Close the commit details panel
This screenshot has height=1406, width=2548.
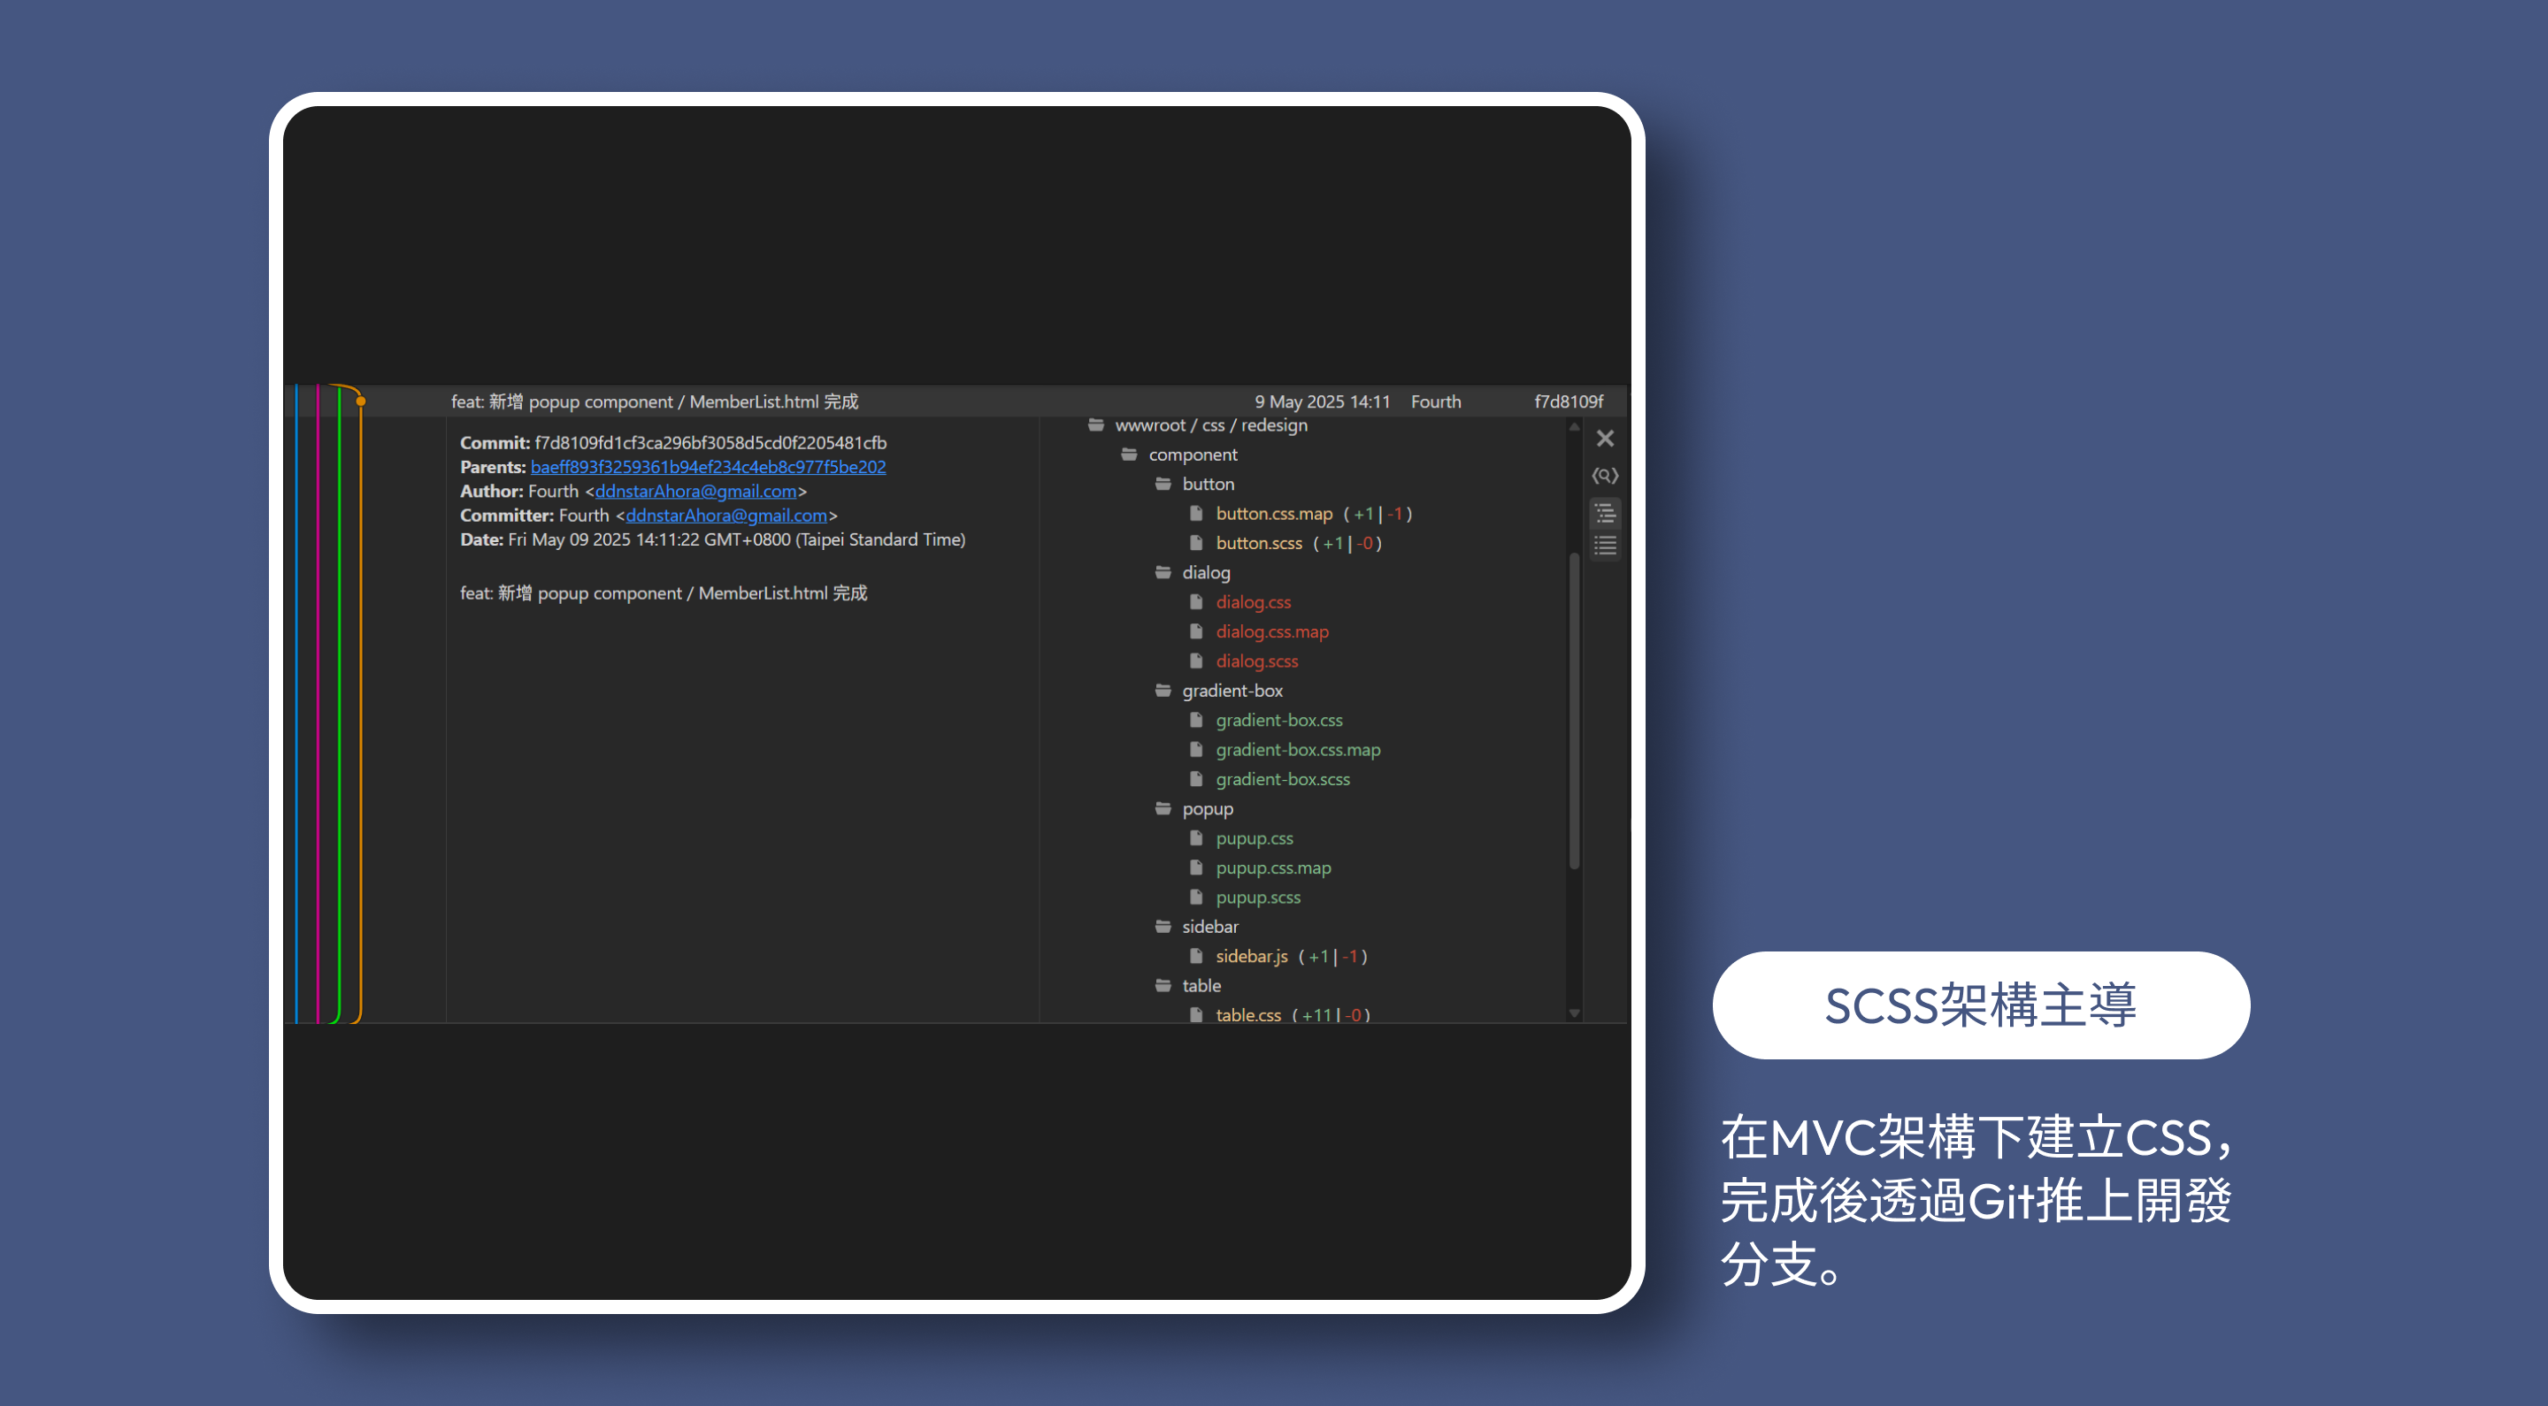click(x=1606, y=438)
